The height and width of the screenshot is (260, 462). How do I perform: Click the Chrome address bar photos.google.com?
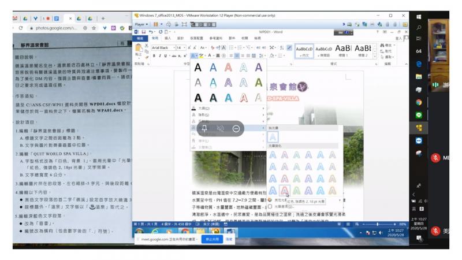(55, 28)
